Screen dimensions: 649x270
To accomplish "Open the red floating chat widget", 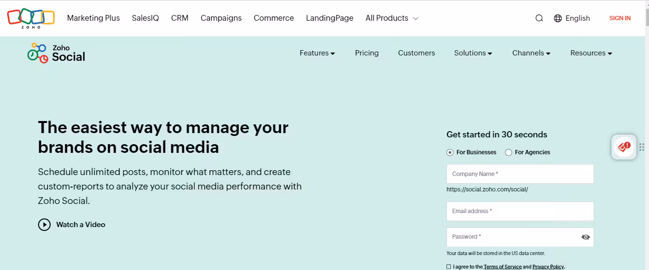I will 624,147.
